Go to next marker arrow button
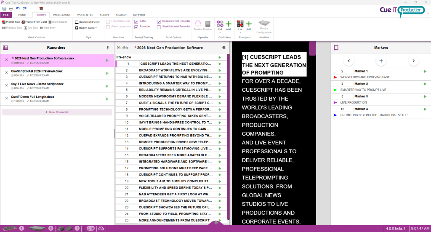Viewport: 431px width, 232px height. point(413,61)
